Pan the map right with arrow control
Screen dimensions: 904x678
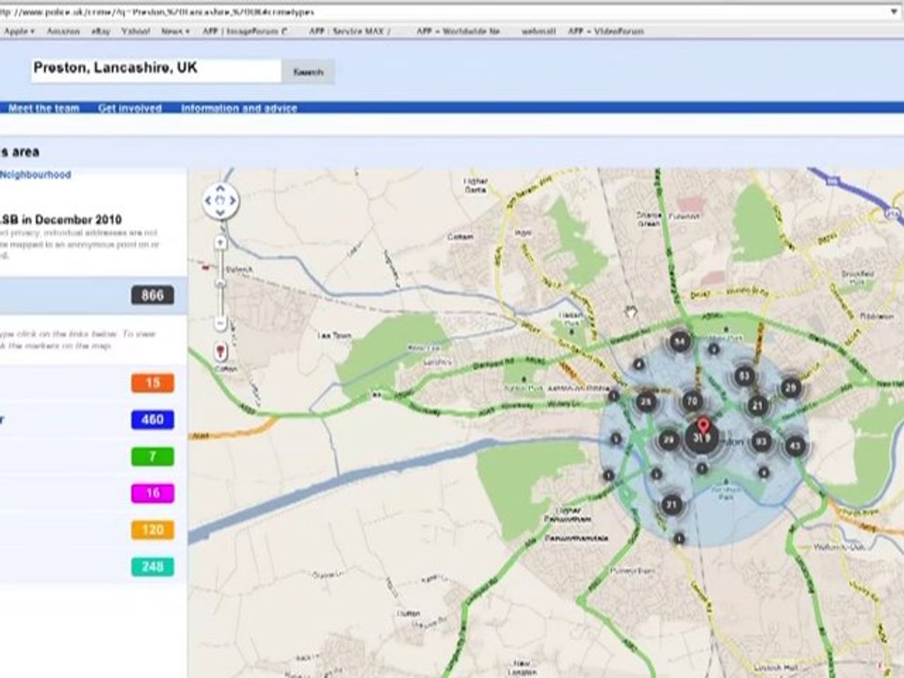coord(233,200)
